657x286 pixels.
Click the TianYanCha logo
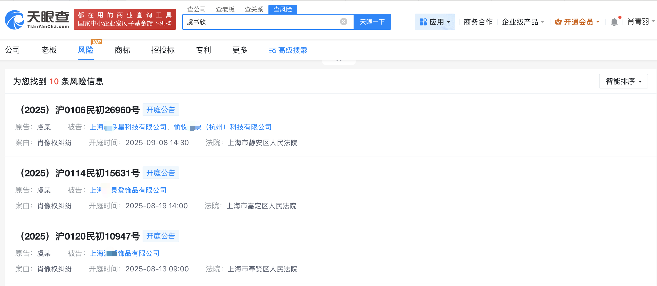(x=37, y=20)
